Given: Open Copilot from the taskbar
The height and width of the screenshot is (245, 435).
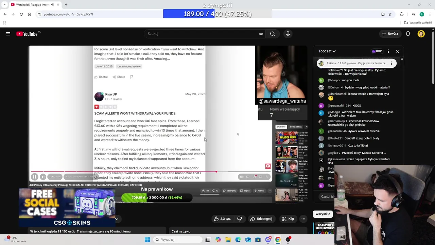Looking at the screenshot, I should pyautogui.click(x=218, y=240).
